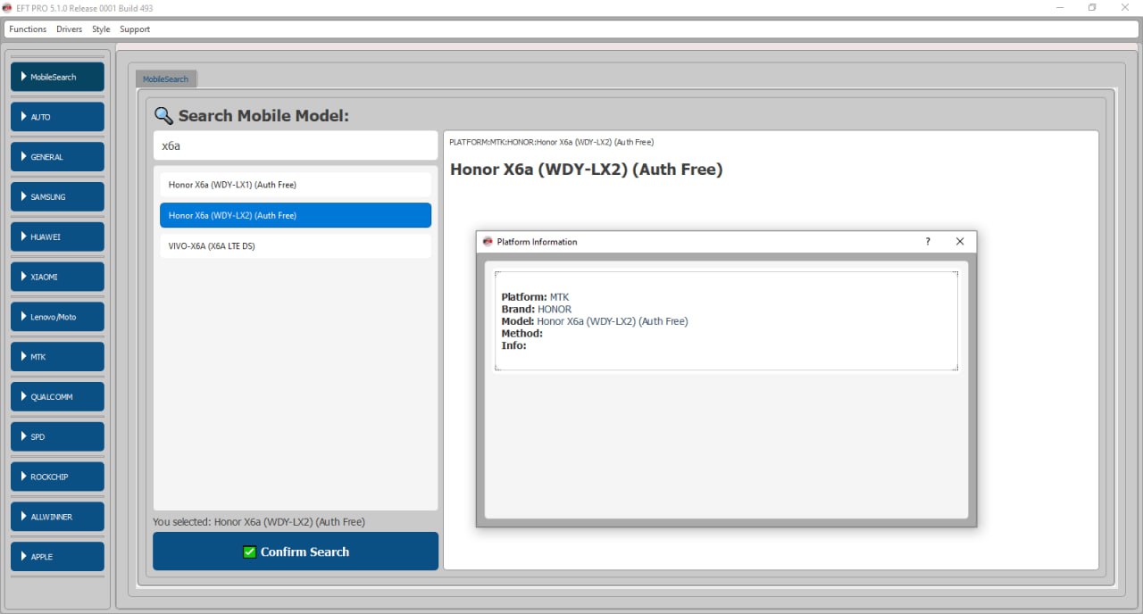Image resolution: width=1143 pixels, height=614 pixels.
Task: Close the Platform Information dialog
Action: 960,242
